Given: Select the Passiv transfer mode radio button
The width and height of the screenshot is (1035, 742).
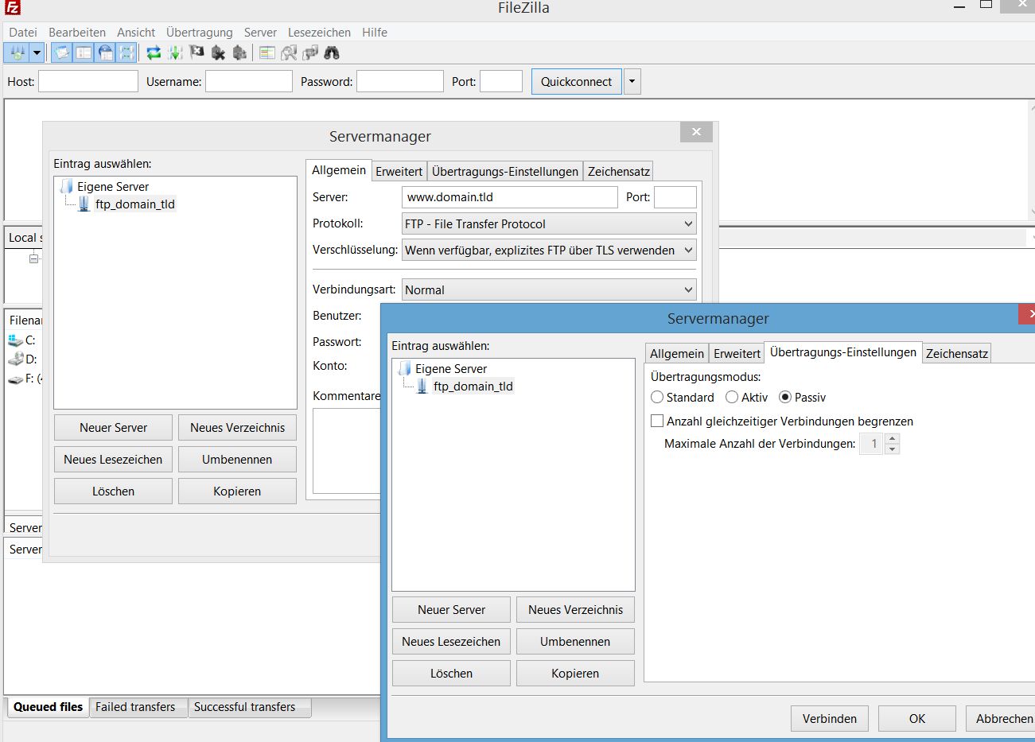Looking at the screenshot, I should tap(785, 397).
